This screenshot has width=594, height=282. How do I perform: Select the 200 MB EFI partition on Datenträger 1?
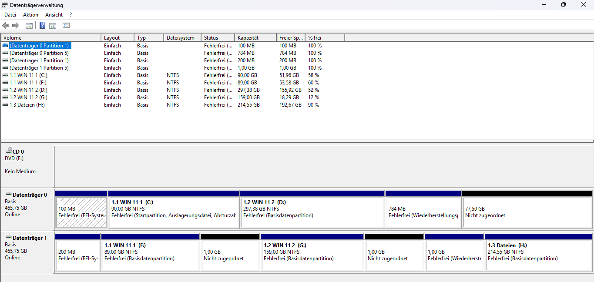click(78, 252)
